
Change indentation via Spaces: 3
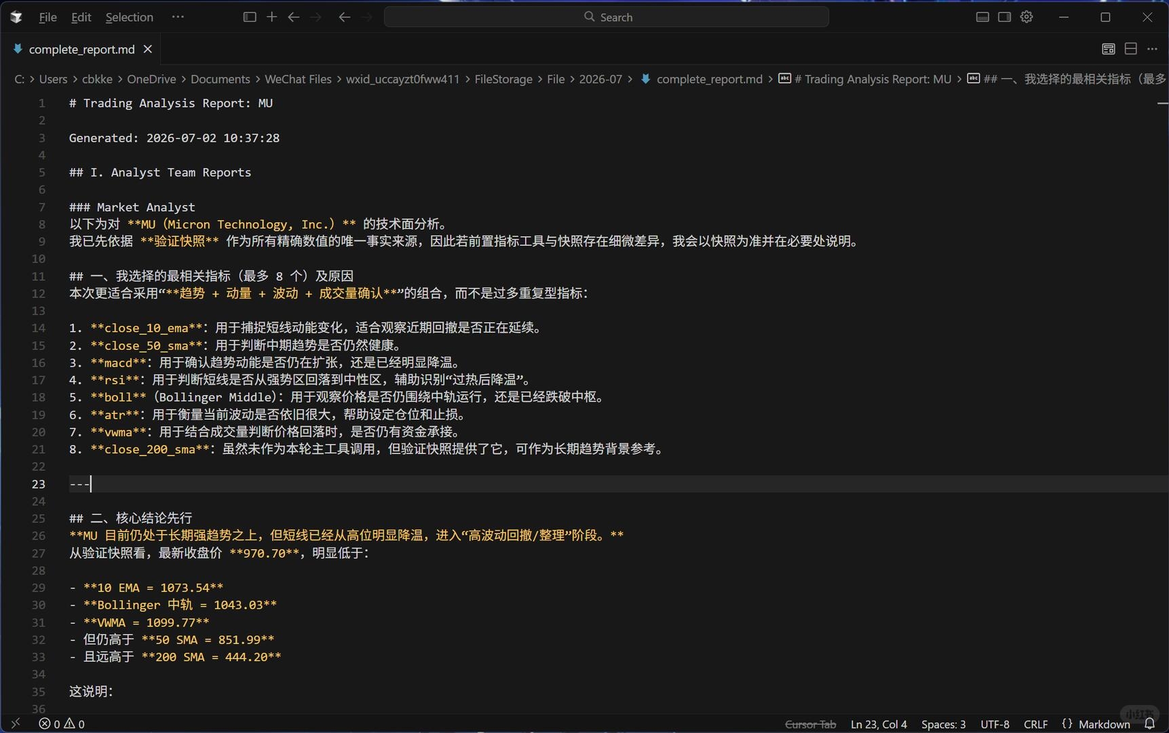click(943, 724)
